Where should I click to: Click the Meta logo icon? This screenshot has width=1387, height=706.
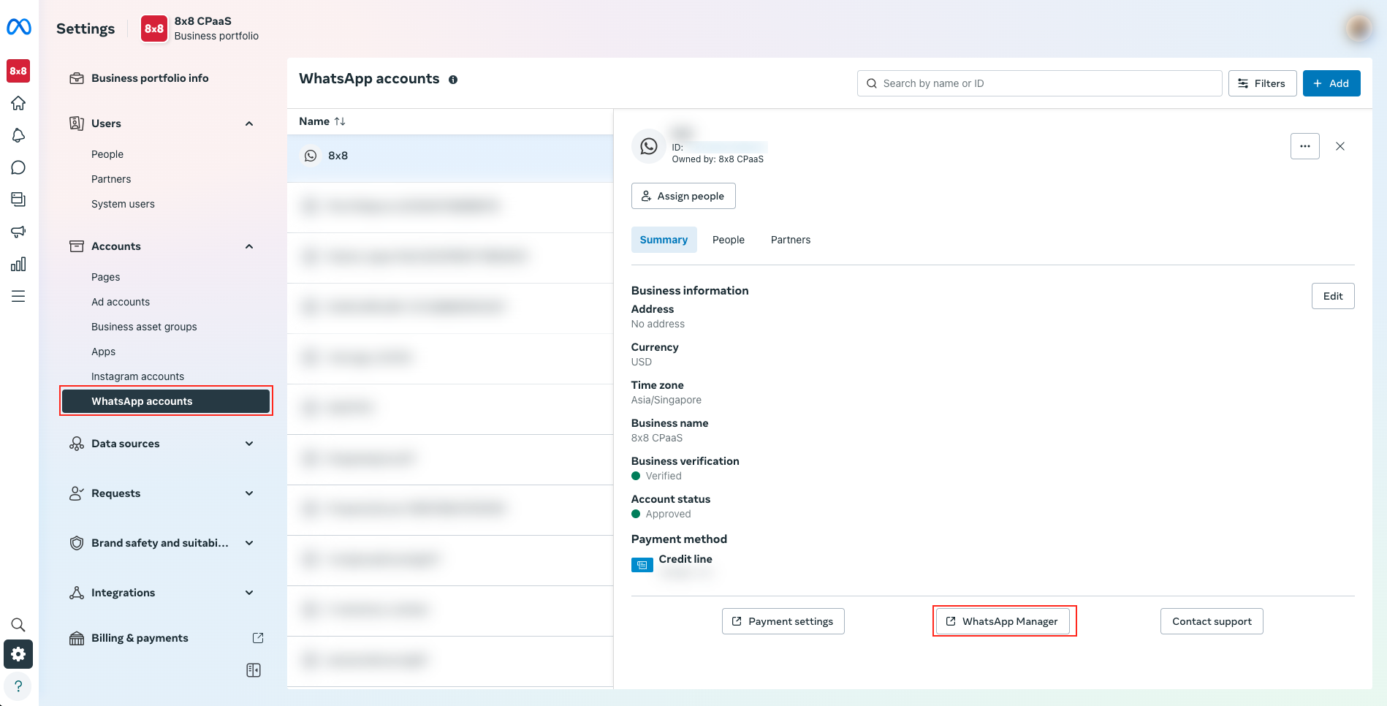point(19,27)
